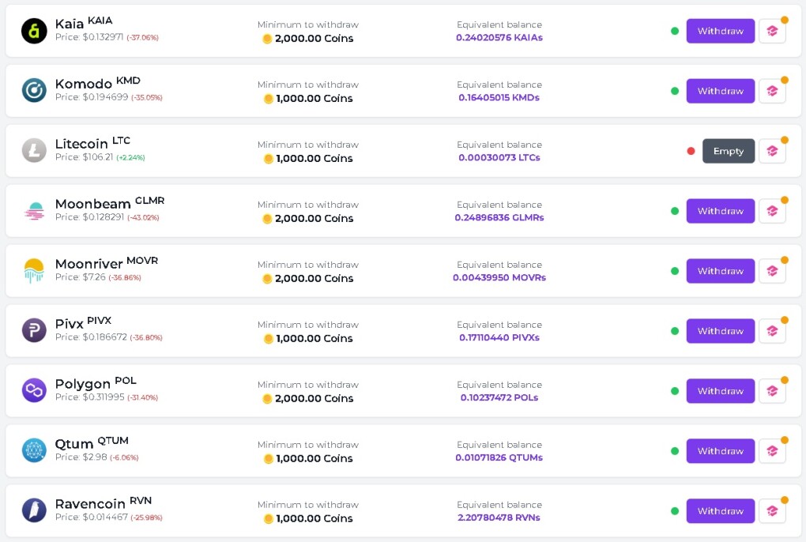The image size is (806, 542).
Task: Withdraw Moonbeam GLMR balance
Action: (720, 211)
